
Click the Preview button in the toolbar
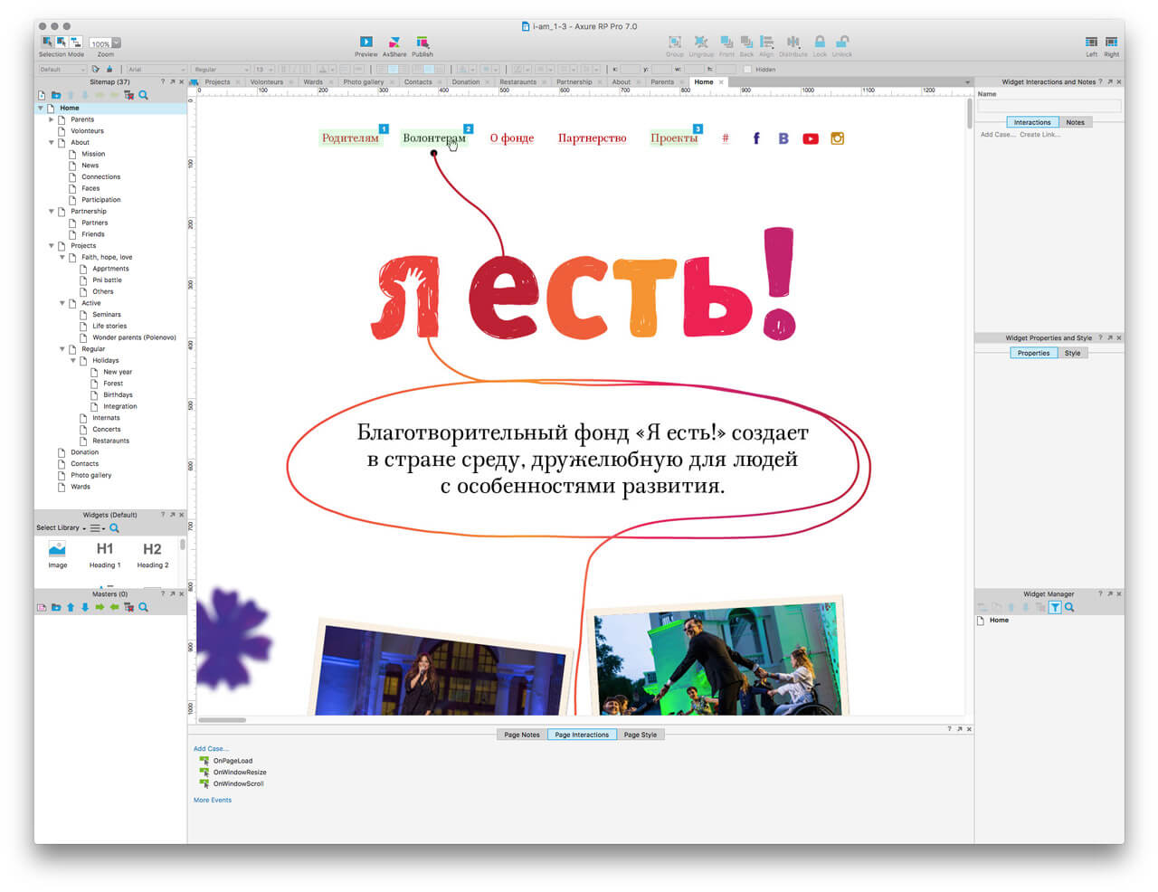[x=365, y=43]
